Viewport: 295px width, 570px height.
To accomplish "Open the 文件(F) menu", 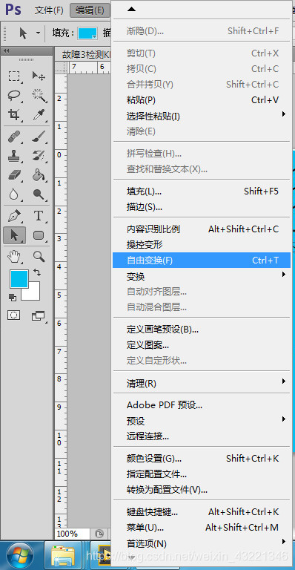I will pos(49,10).
